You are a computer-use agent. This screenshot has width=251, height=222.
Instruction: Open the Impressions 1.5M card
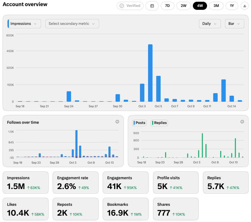[x=26, y=182]
